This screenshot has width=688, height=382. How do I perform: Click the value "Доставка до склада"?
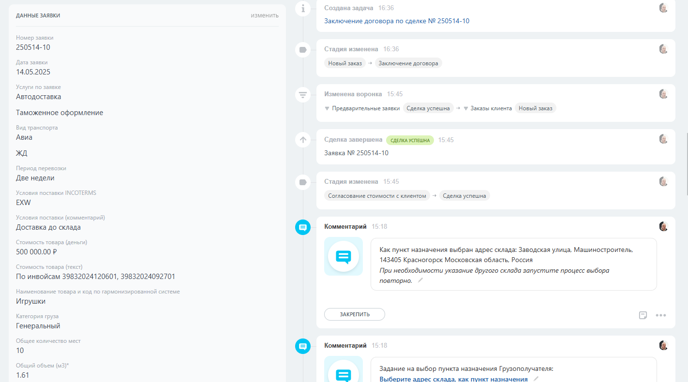tap(48, 227)
